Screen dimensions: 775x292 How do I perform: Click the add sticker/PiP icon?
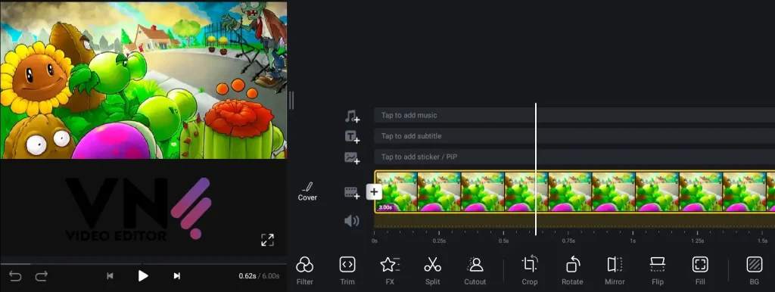point(352,157)
